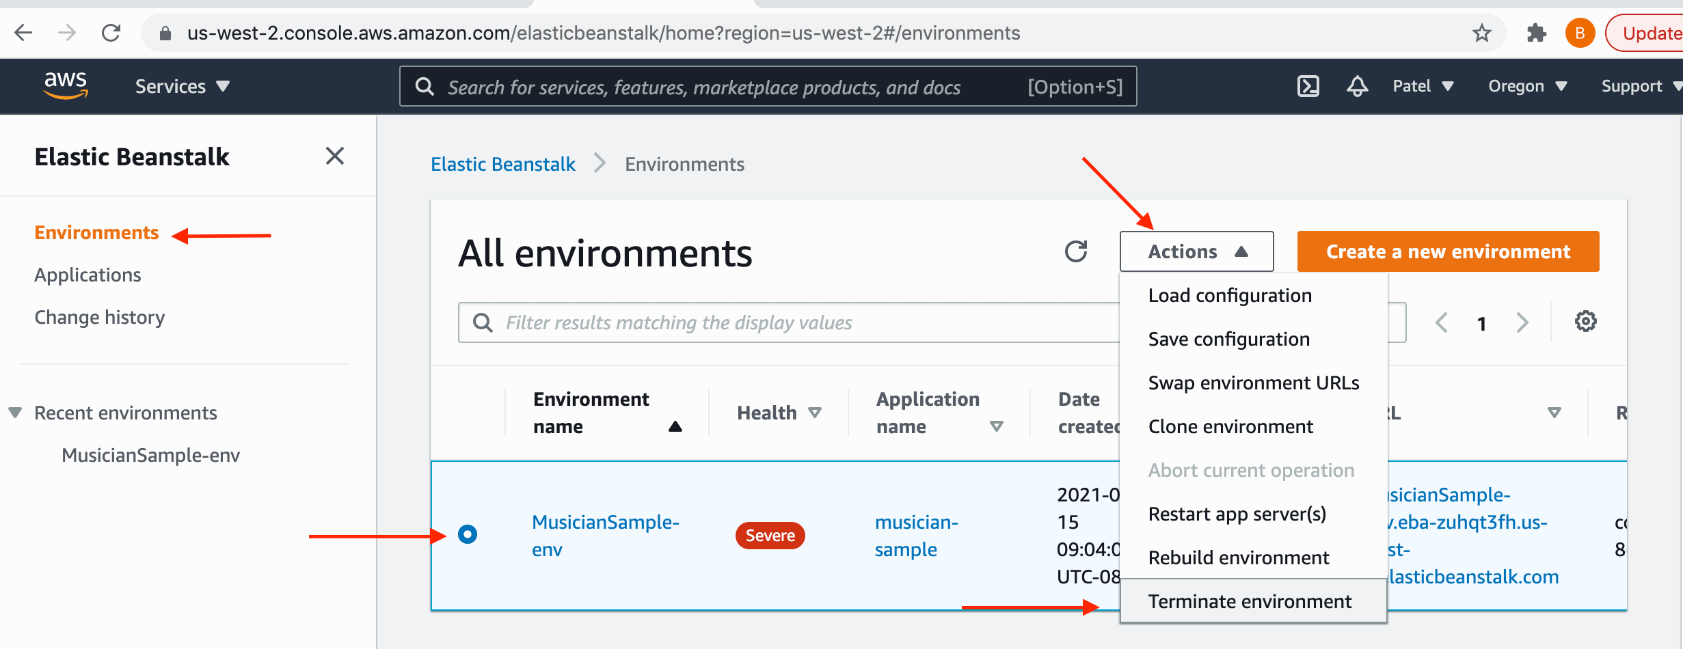Viewport: 1683px width, 649px height.
Task: Go back with the browser back arrow
Action: tap(23, 33)
